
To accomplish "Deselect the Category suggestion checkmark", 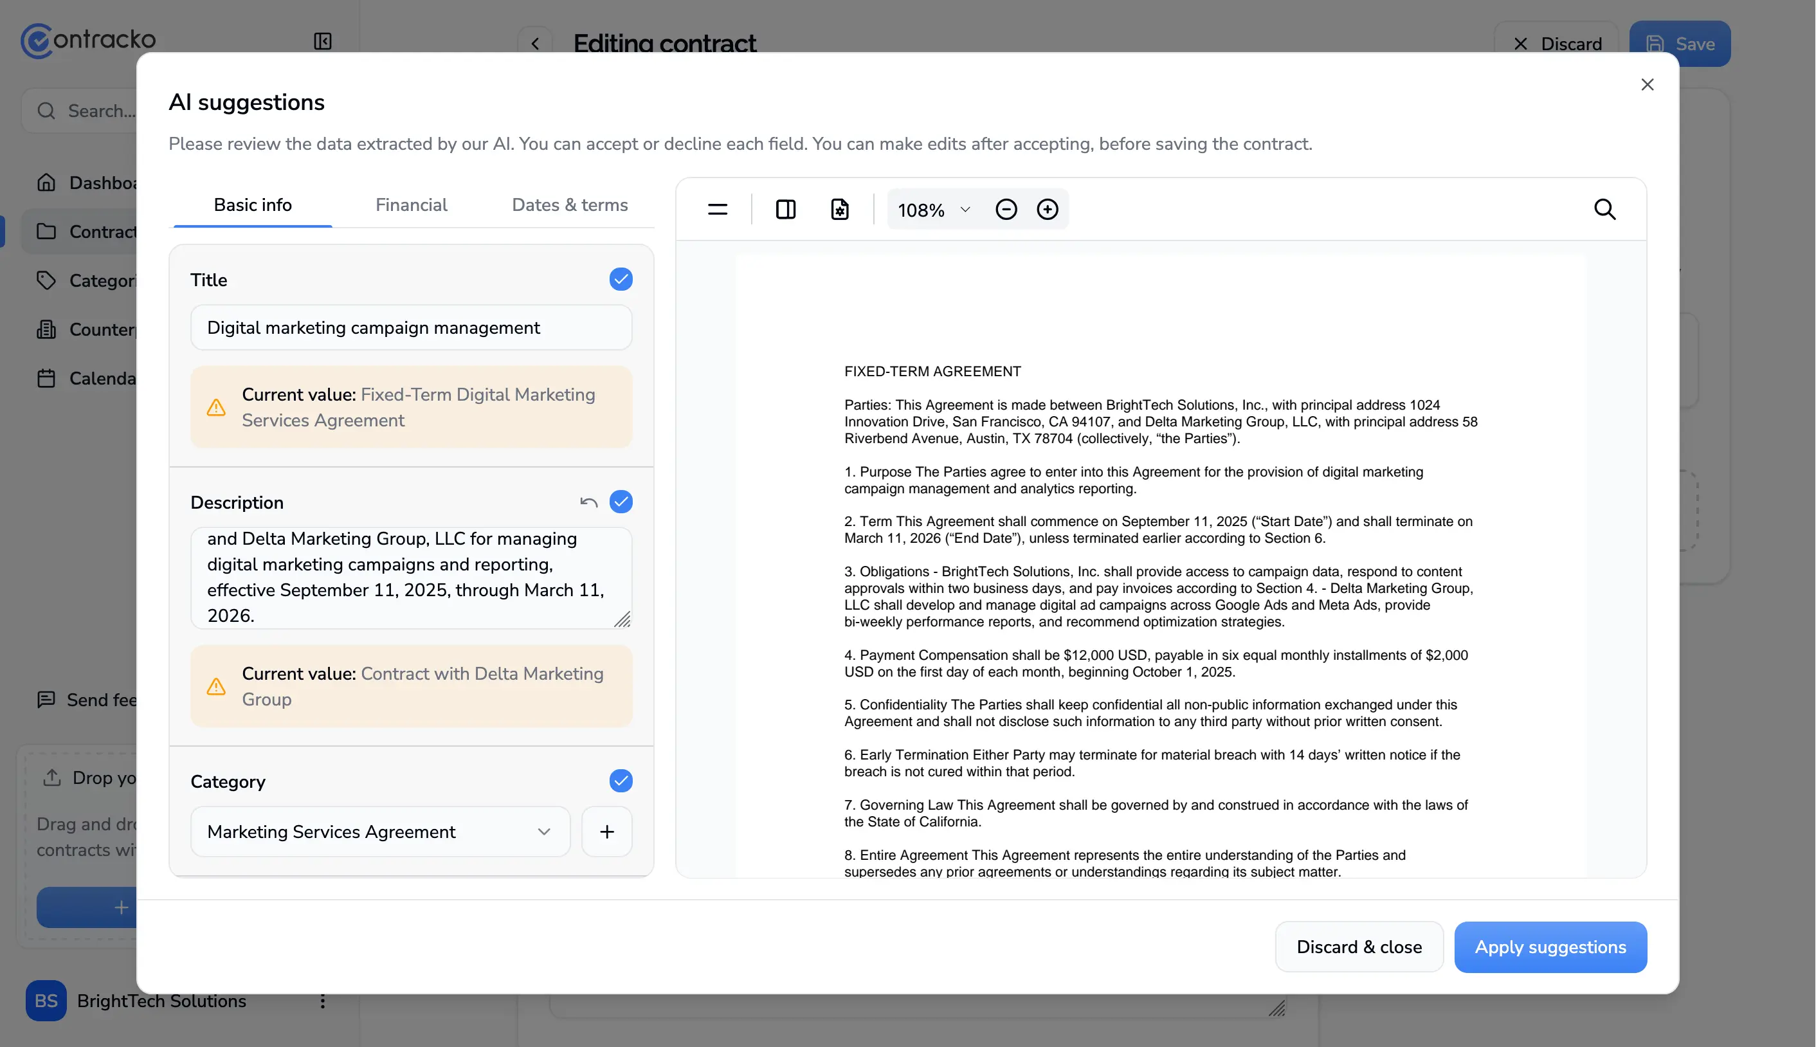I will click(621, 781).
